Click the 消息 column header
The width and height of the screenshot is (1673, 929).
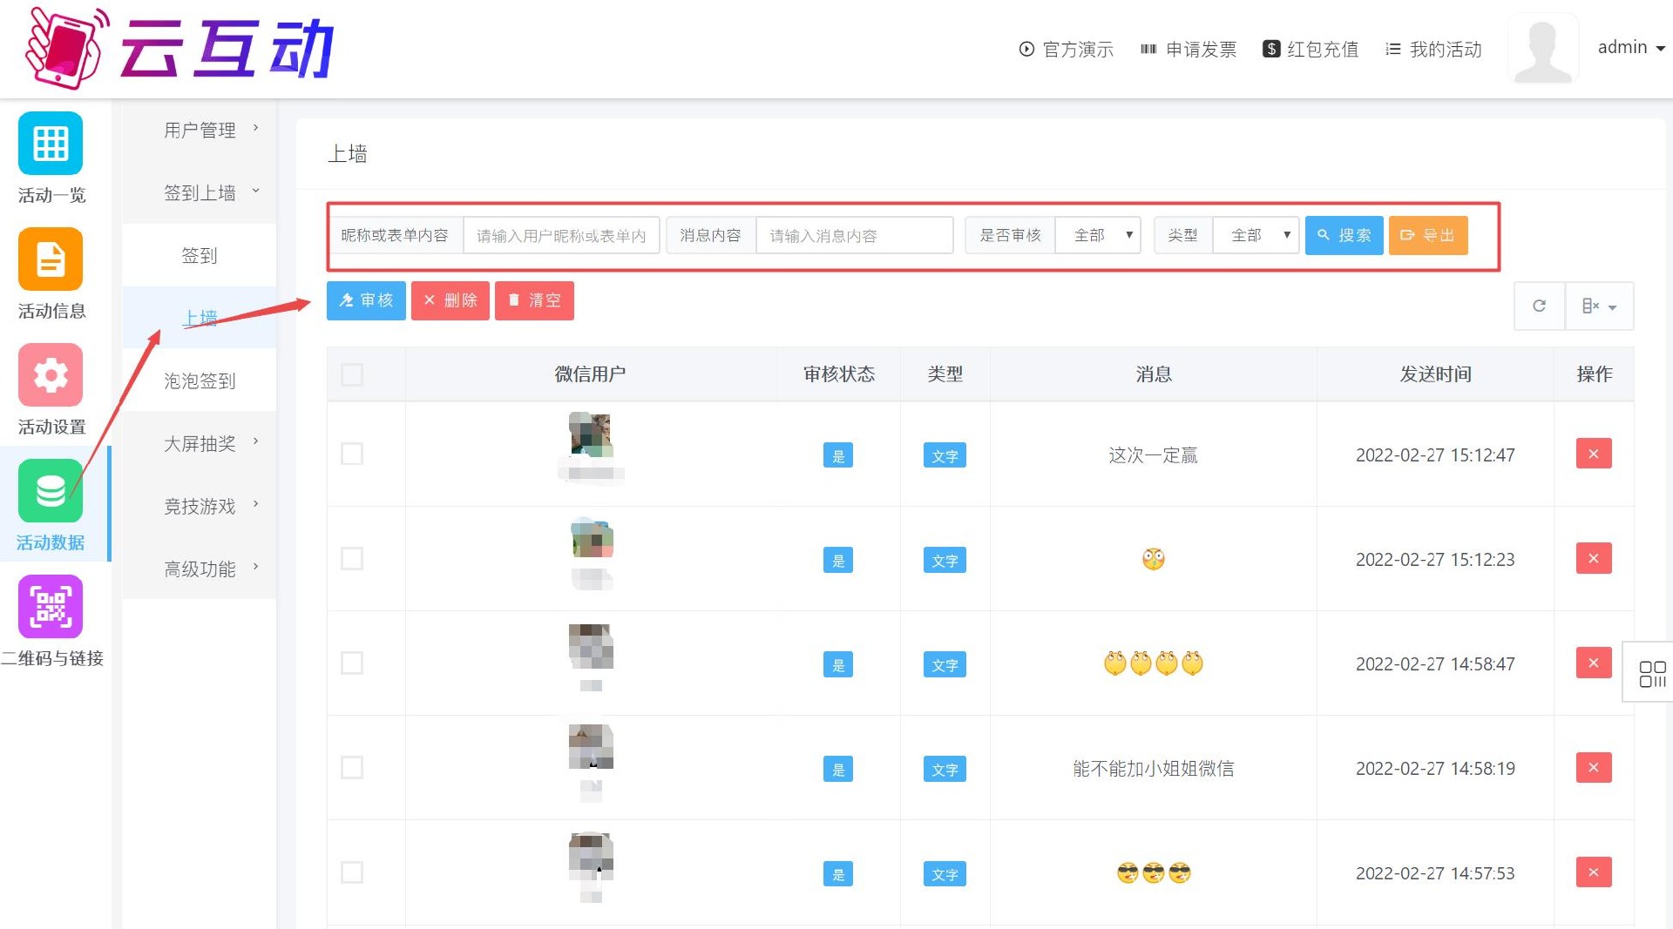[1154, 374]
